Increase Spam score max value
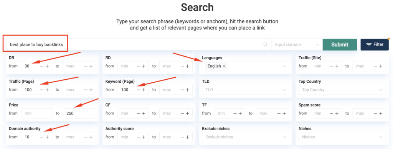The width and height of the screenshot is (393, 149). point(381,113)
